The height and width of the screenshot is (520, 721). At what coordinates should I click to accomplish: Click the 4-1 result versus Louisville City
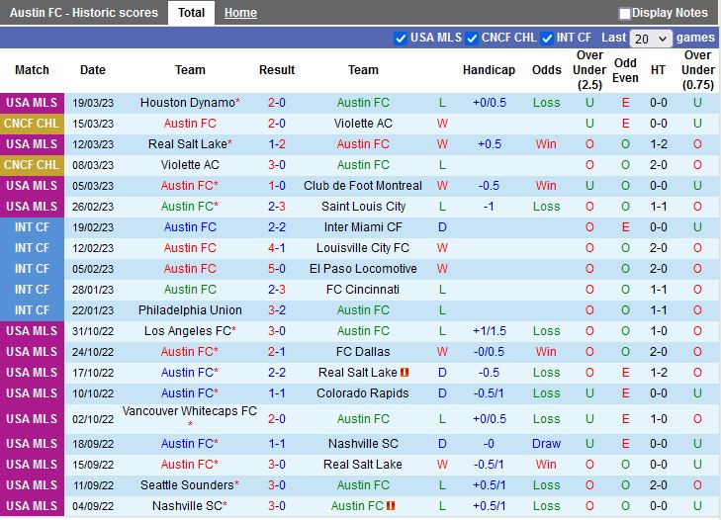(x=277, y=248)
